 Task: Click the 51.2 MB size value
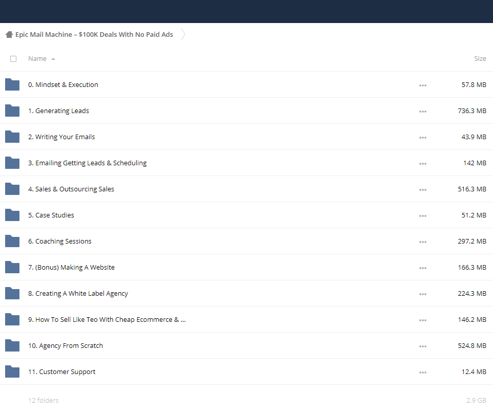point(474,215)
